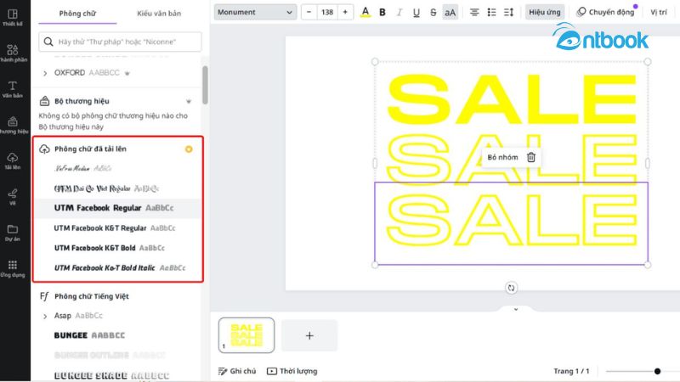Increase font size with plus button
The image size is (680, 382).
pos(345,12)
